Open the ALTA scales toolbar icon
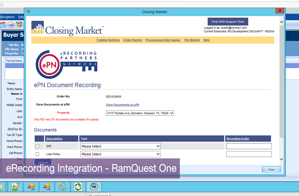 click(19, 24)
